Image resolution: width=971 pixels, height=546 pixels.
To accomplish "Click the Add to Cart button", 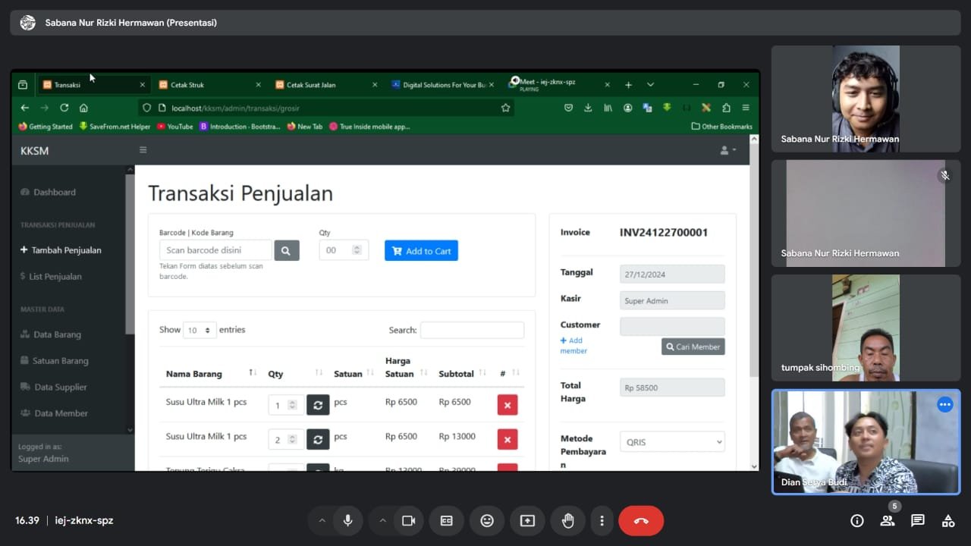I will tap(421, 251).
